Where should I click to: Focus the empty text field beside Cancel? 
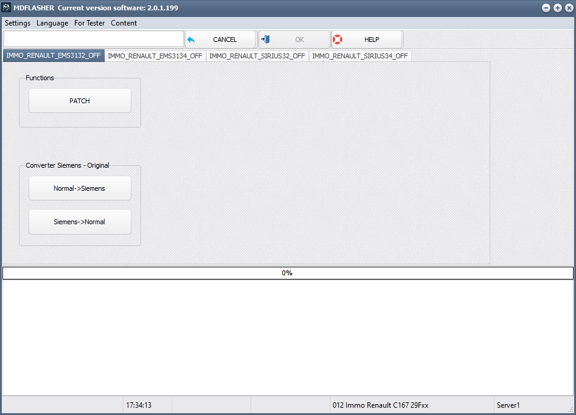93,39
